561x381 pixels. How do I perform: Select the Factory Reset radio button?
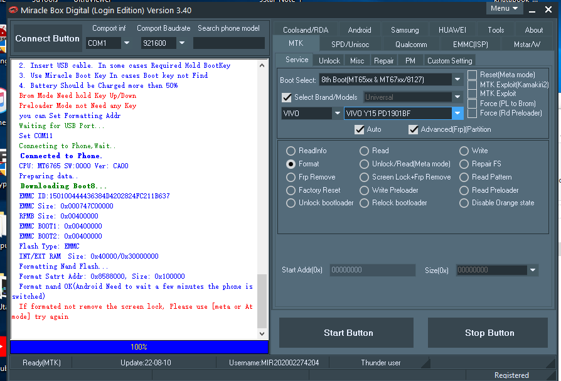point(291,190)
